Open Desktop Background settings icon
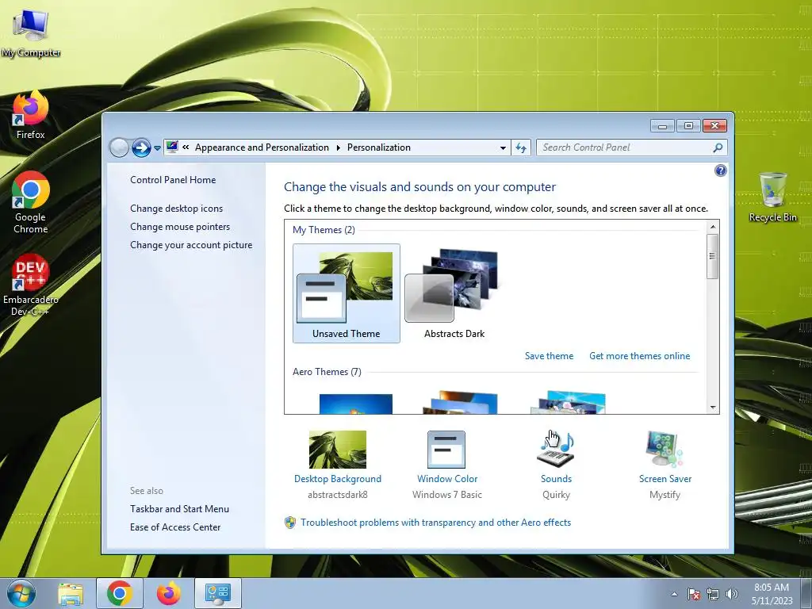The image size is (812, 609). [x=338, y=450]
